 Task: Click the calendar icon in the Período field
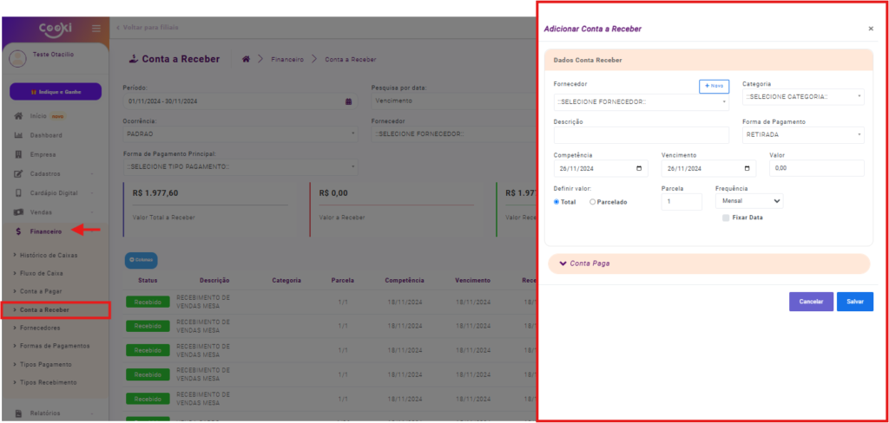pyautogui.click(x=348, y=101)
